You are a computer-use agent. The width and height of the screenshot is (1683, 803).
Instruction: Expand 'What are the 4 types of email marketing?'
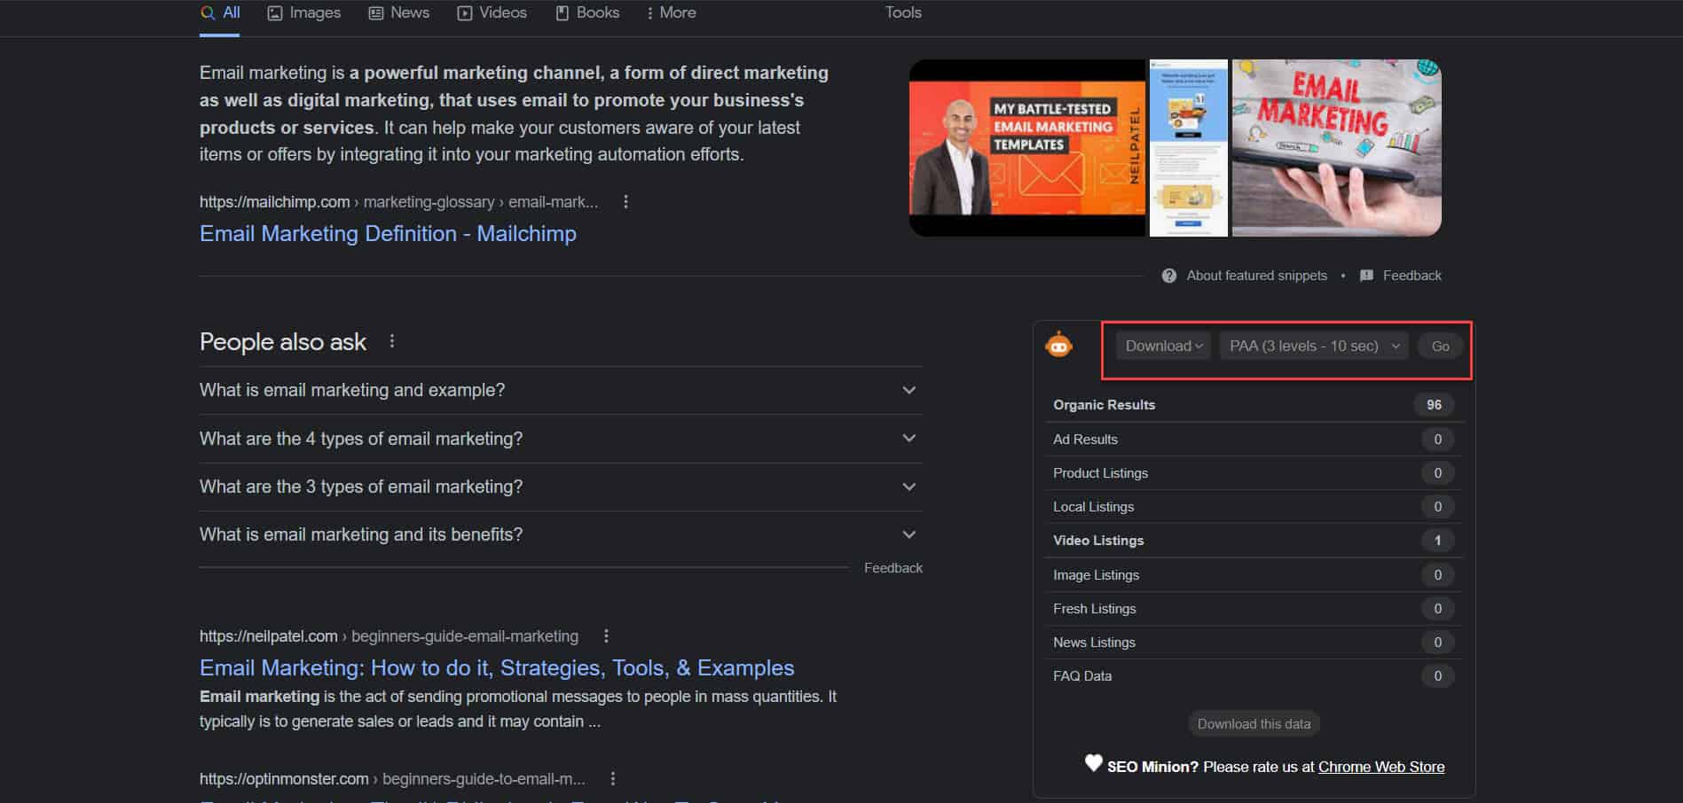click(x=908, y=438)
